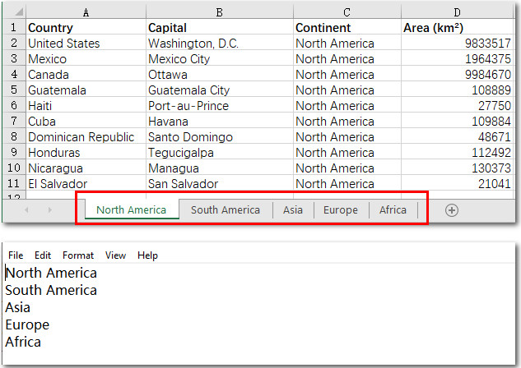Image resolution: width=521 pixels, height=368 pixels.
Task: Place cursor at Notepad line North America
Action: (51, 273)
